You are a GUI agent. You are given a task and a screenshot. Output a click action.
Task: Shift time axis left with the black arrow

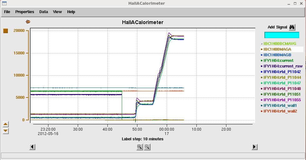click(32, 147)
